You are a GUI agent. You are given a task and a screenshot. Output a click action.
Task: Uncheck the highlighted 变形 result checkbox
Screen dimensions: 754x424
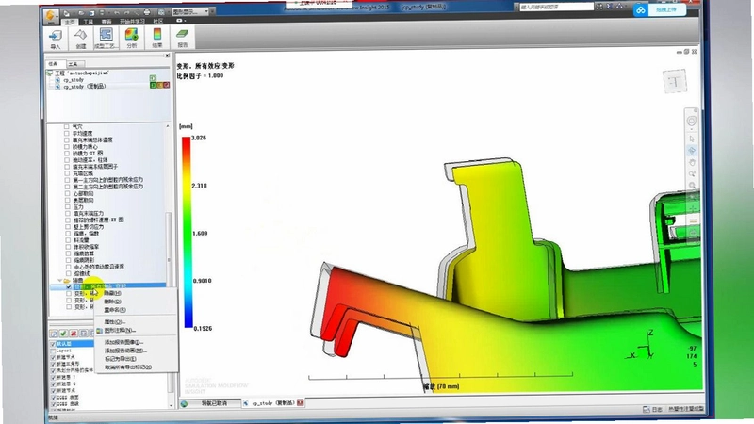point(69,287)
